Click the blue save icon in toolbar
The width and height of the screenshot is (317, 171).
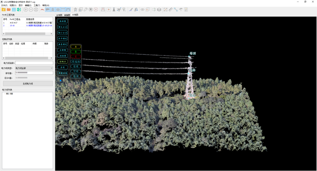click(x=14, y=9)
